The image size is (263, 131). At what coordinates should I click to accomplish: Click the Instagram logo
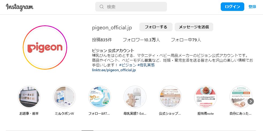(x=20, y=7)
